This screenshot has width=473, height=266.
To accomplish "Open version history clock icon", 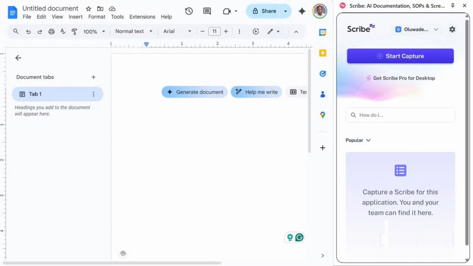I will point(188,11).
